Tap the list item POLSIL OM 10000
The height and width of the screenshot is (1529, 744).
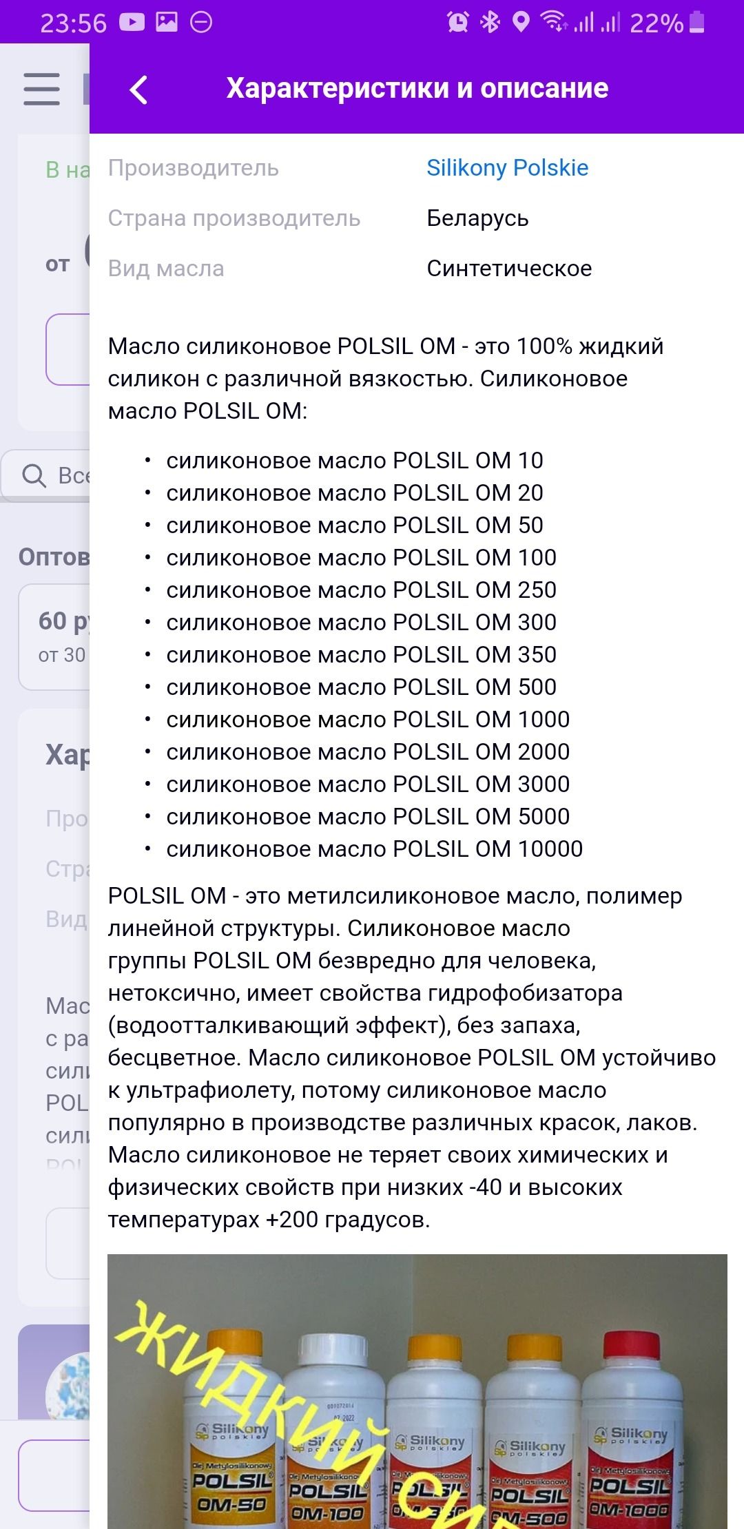[375, 849]
